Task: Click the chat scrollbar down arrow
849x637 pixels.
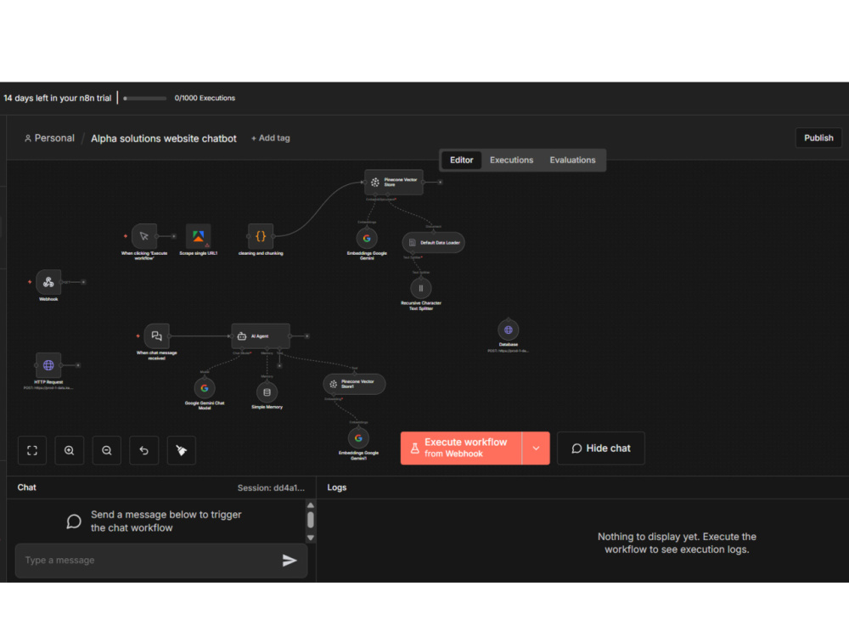Action: [310, 538]
